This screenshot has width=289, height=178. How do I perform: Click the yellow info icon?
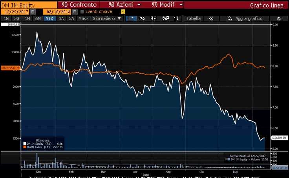(x=123, y=12)
